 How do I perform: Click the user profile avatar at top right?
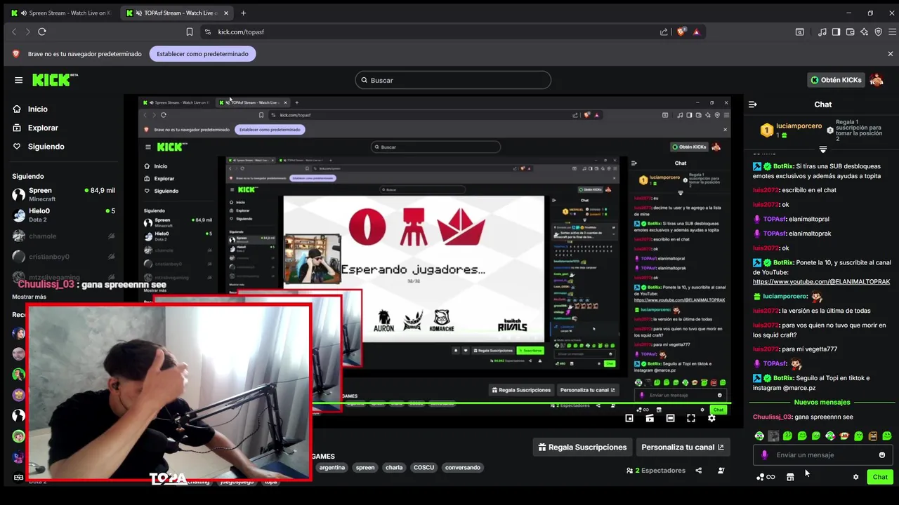[x=877, y=80]
